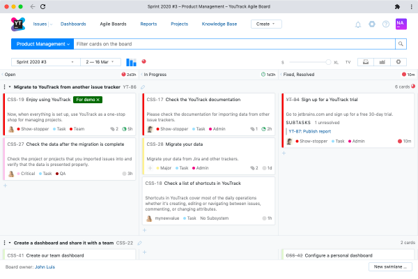Add card in Fixed column plus icon
The image size is (418, 279).
[x=284, y=153]
